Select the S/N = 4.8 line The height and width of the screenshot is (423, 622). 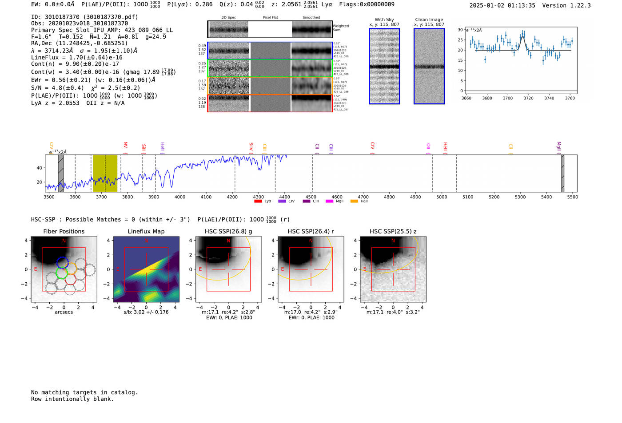(85, 87)
